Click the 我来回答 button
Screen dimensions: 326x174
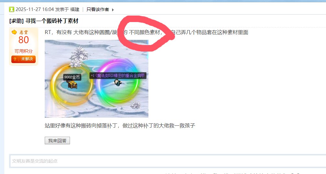[57, 141]
